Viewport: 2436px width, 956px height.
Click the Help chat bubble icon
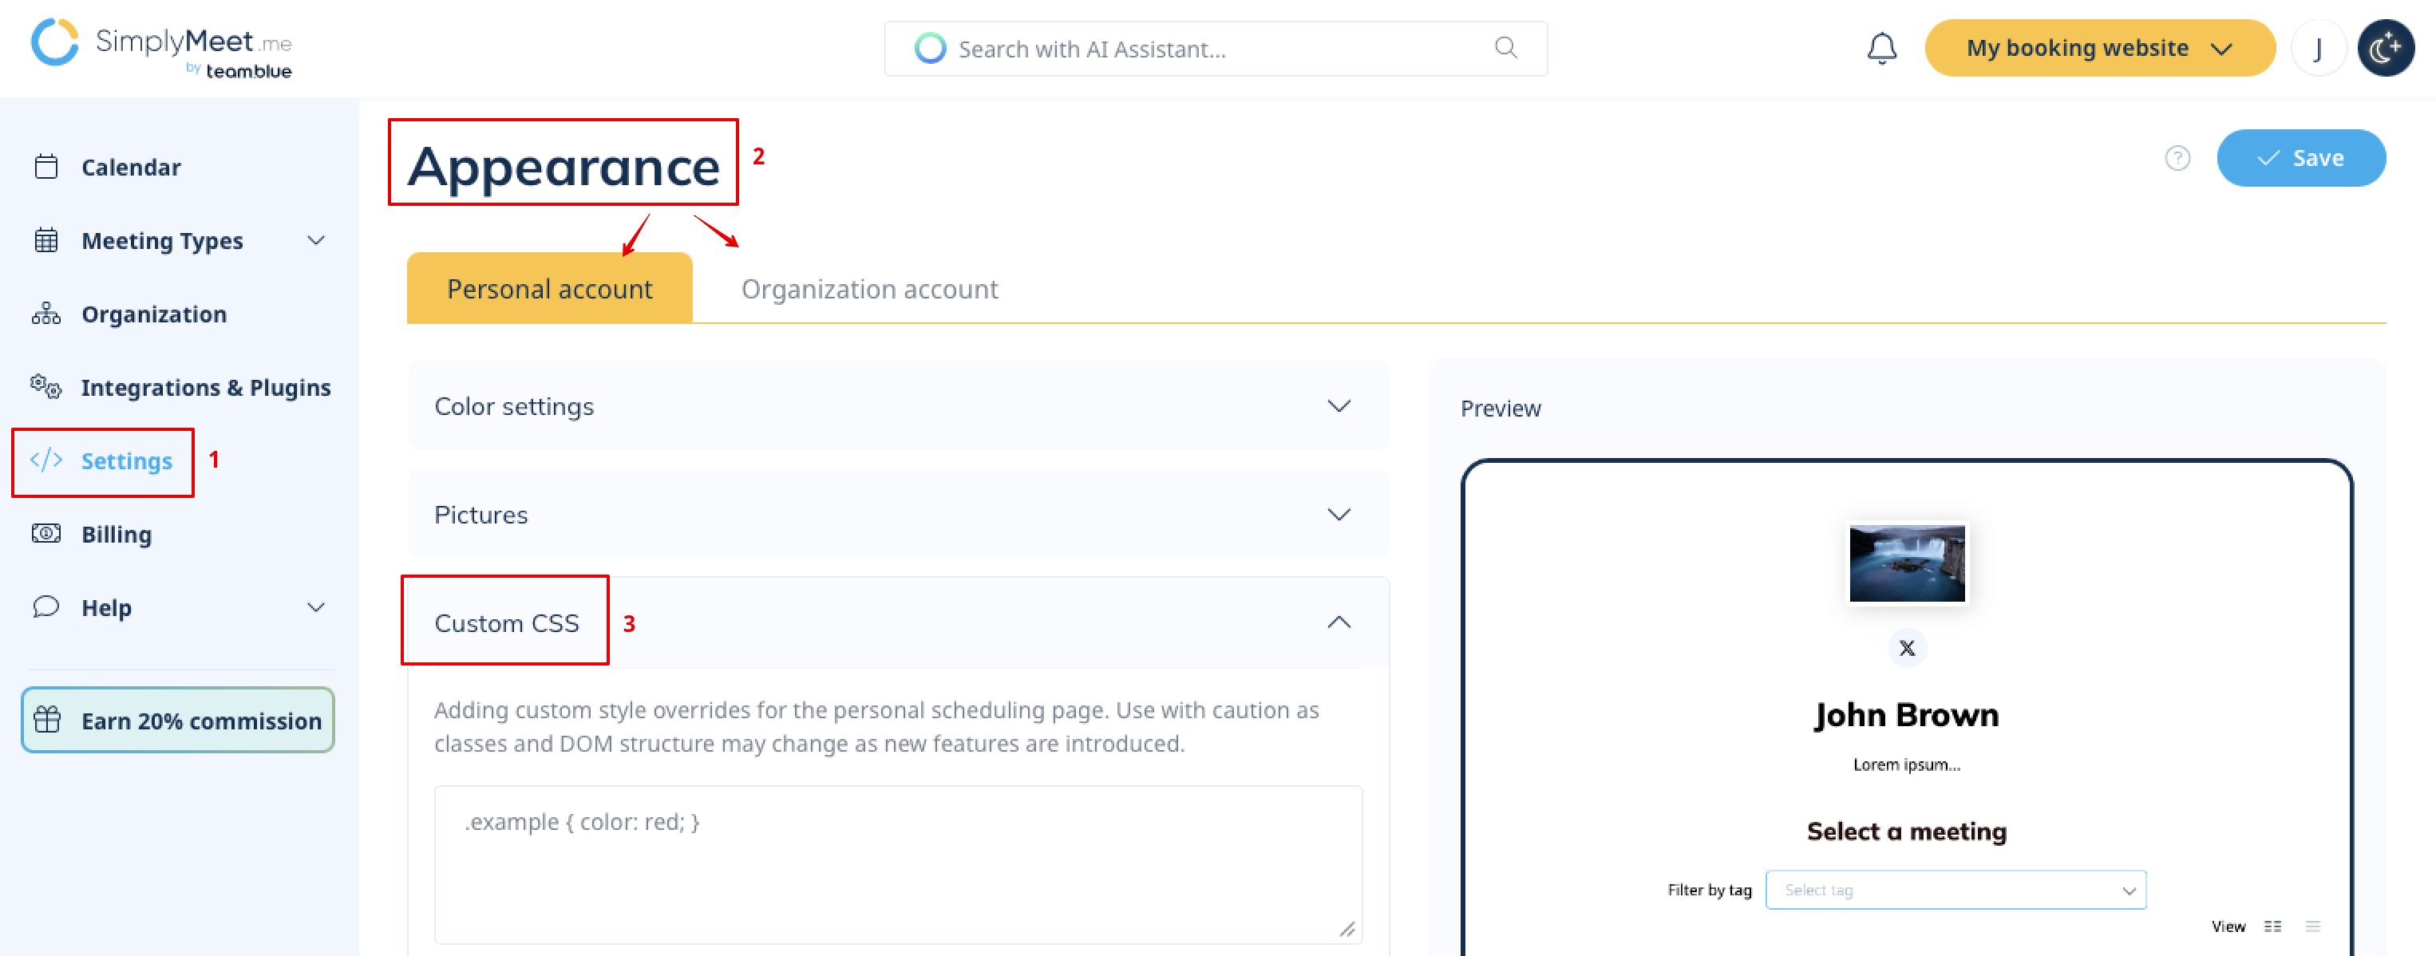coord(46,607)
